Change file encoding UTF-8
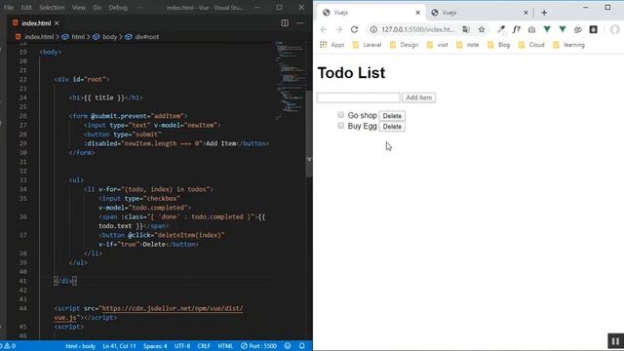The width and height of the screenshot is (624, 351). [x=182, y=346]
